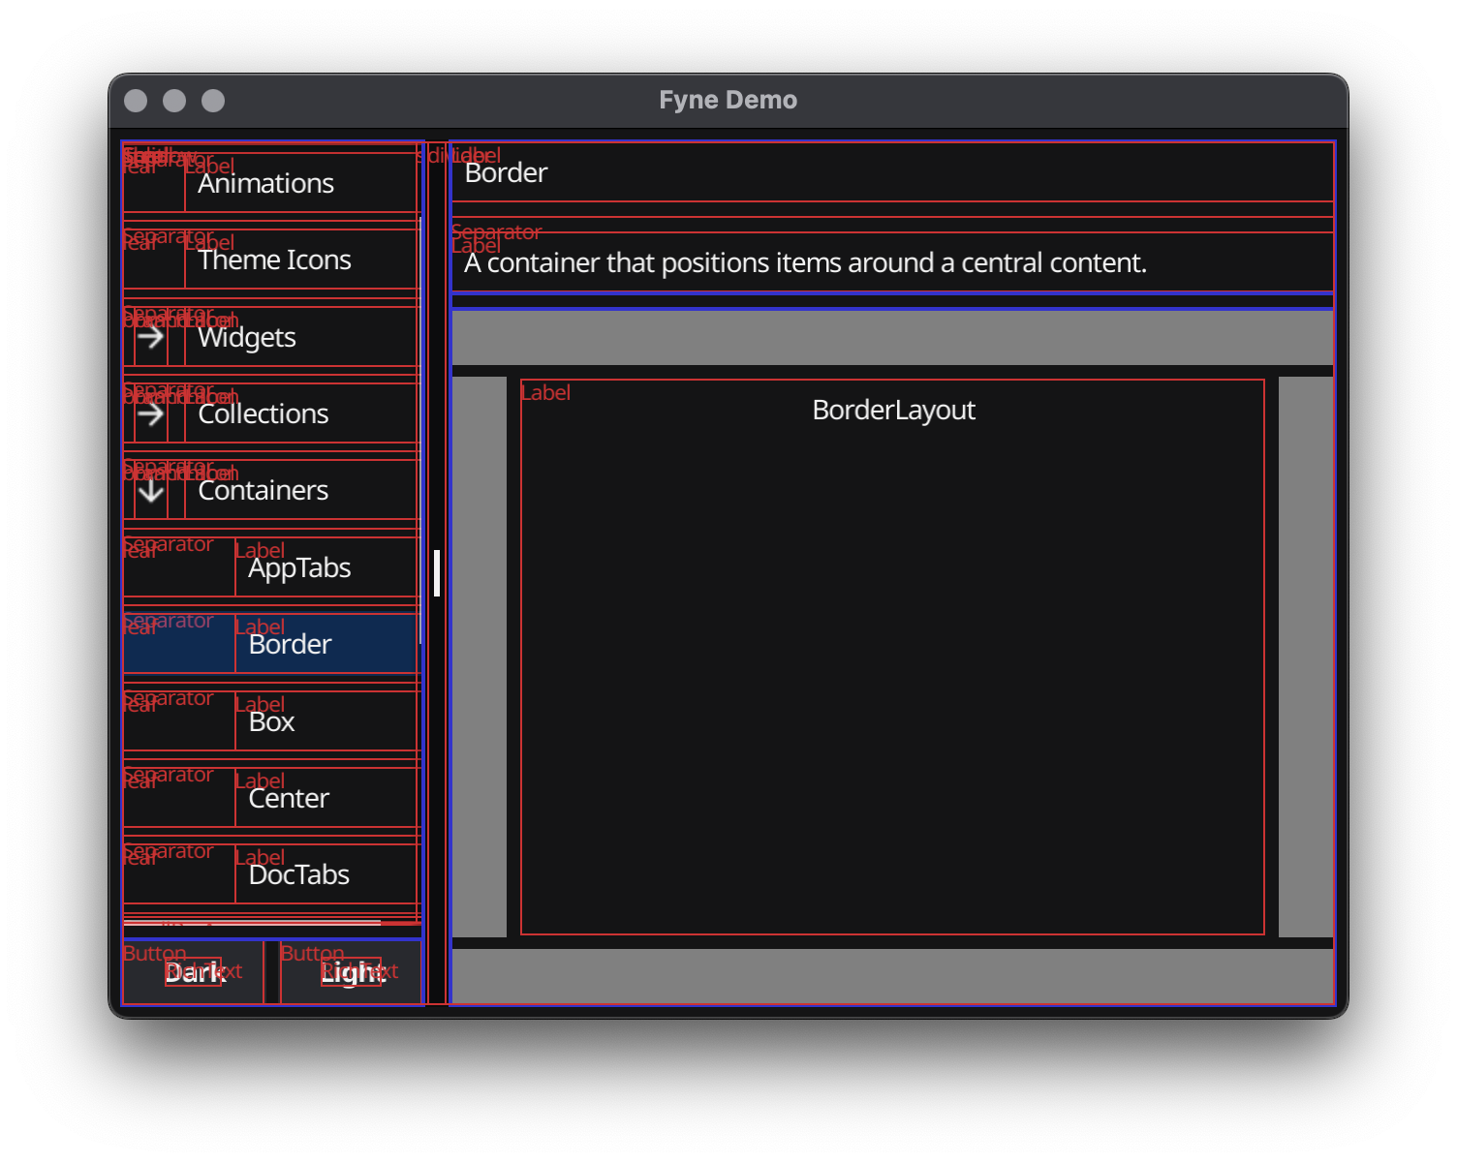Click the split divider handle

[437, 573]
